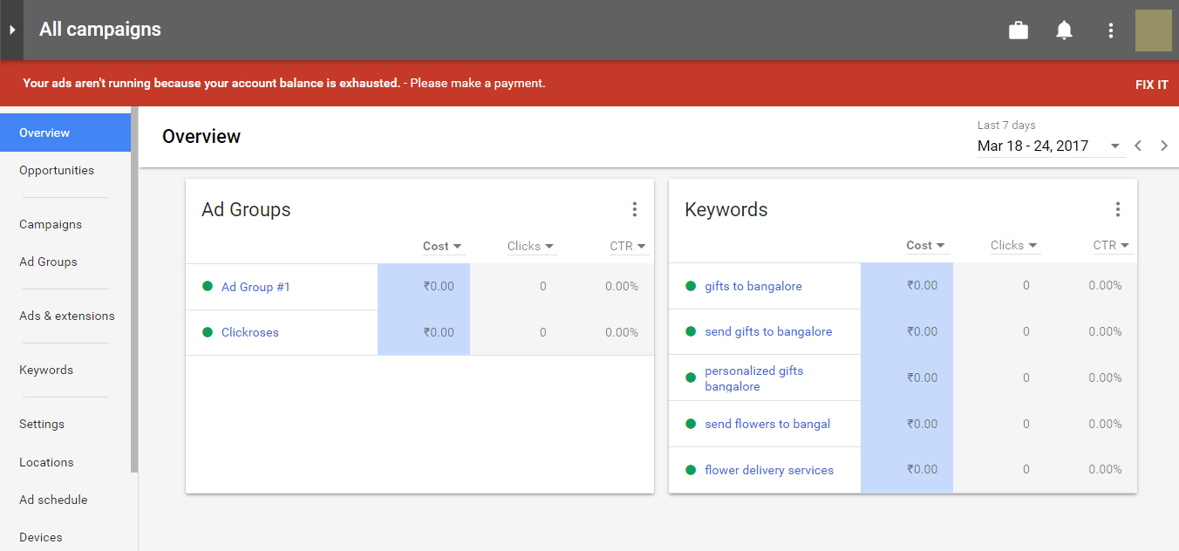
Task: Toggle status dot for Clickroses ad group
Action: [x=208, y=332]
